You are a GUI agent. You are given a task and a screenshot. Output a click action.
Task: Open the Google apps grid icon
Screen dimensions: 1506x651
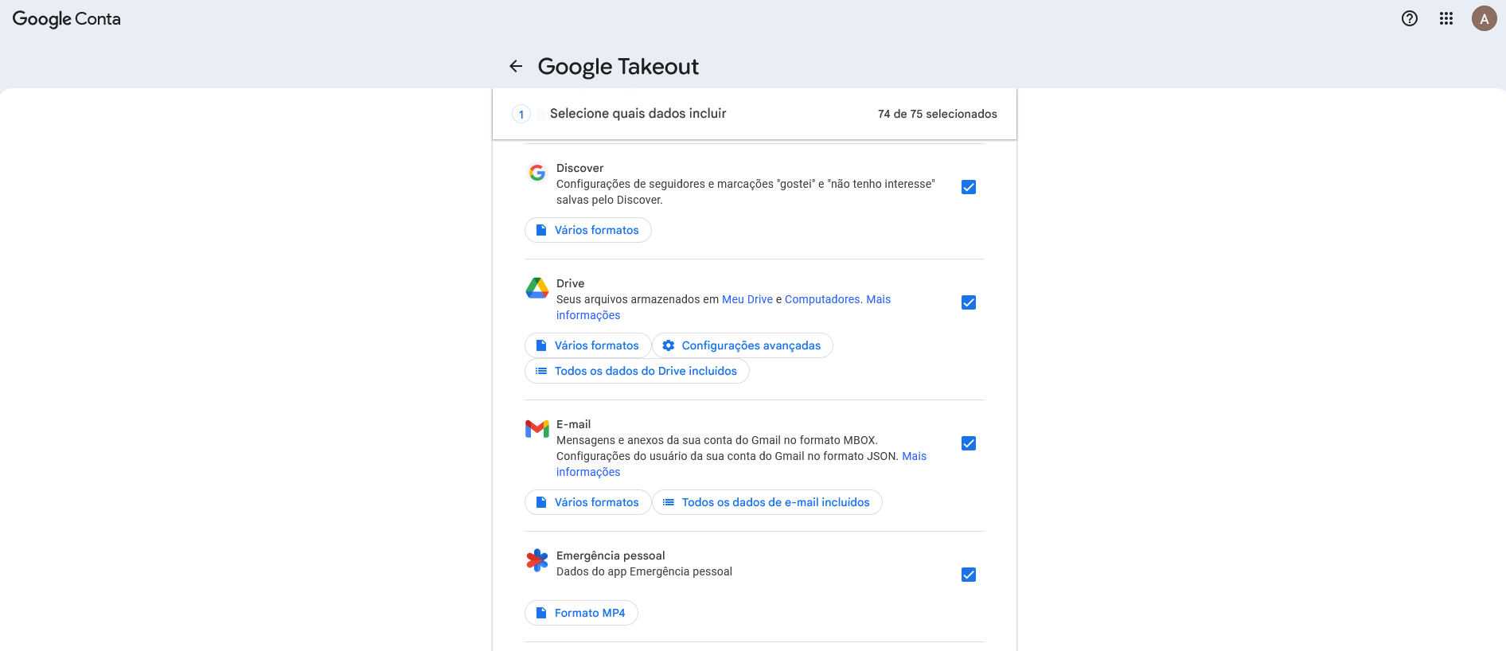(x=1446, y=18)
